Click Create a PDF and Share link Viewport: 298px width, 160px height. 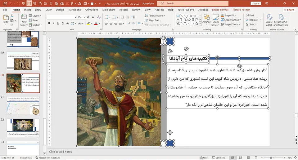[x=281, y=20]
